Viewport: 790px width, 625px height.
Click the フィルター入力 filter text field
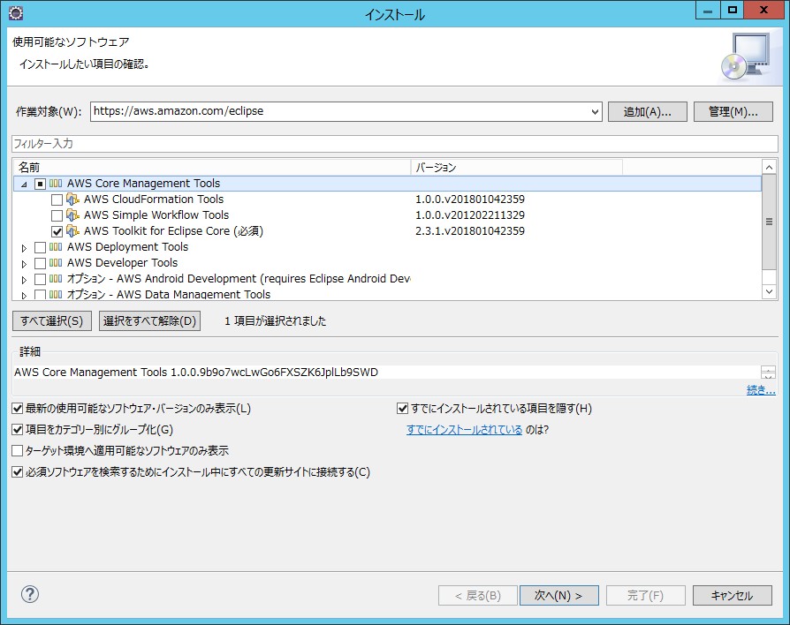[x=394, y=144]
